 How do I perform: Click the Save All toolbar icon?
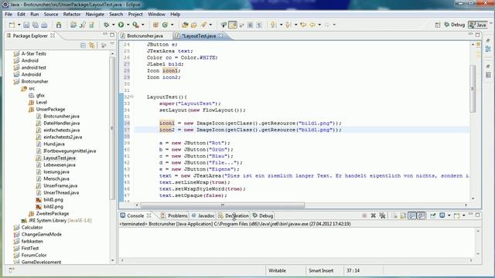click(36, 25)
